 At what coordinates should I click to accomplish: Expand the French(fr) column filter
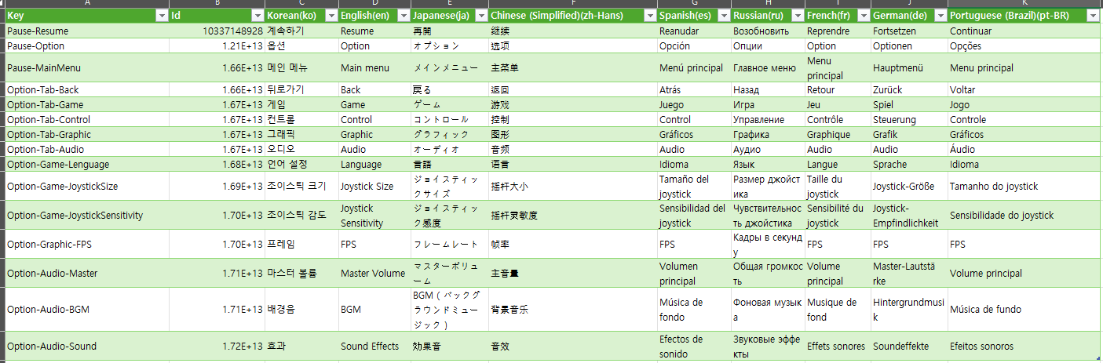coord(863,16)
